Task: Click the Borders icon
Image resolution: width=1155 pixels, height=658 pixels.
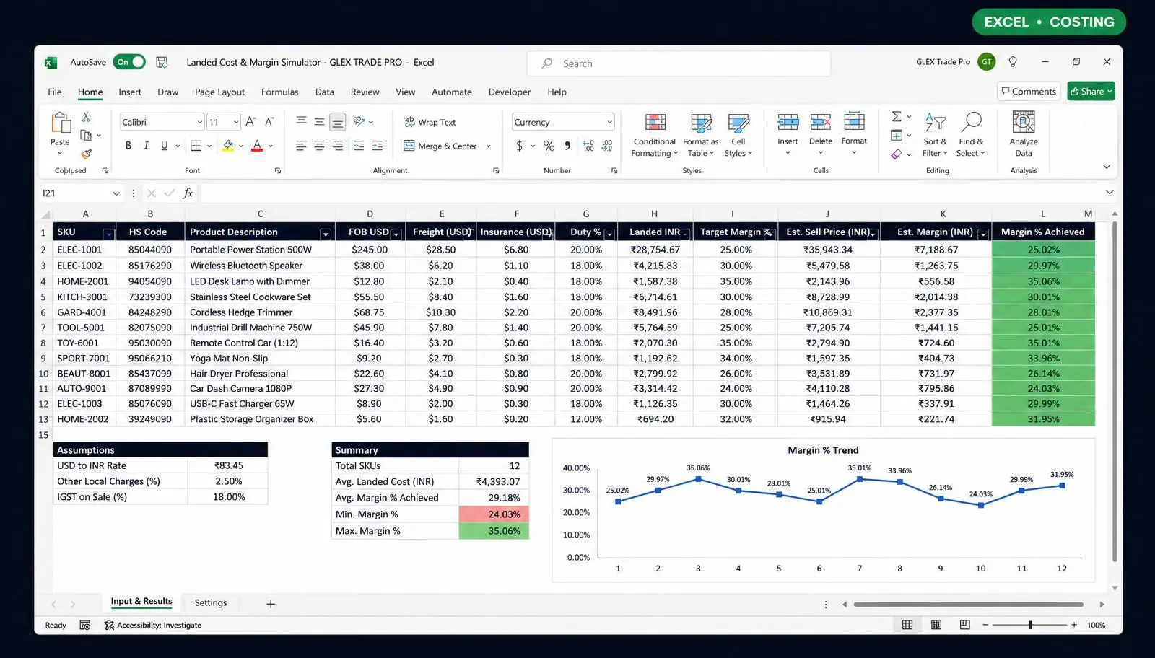Action: coord(196,146)
